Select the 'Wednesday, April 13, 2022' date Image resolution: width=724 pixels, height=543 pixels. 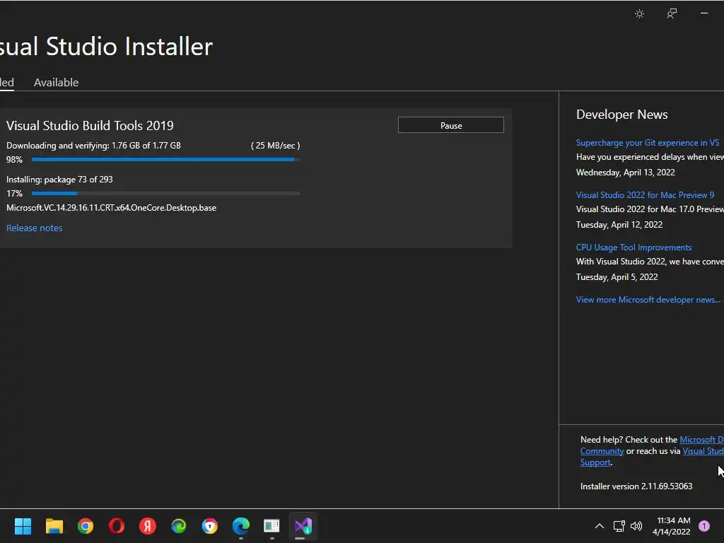(625, 173)
